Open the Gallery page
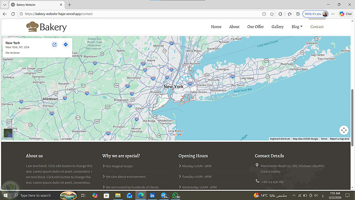 (278, 27)
